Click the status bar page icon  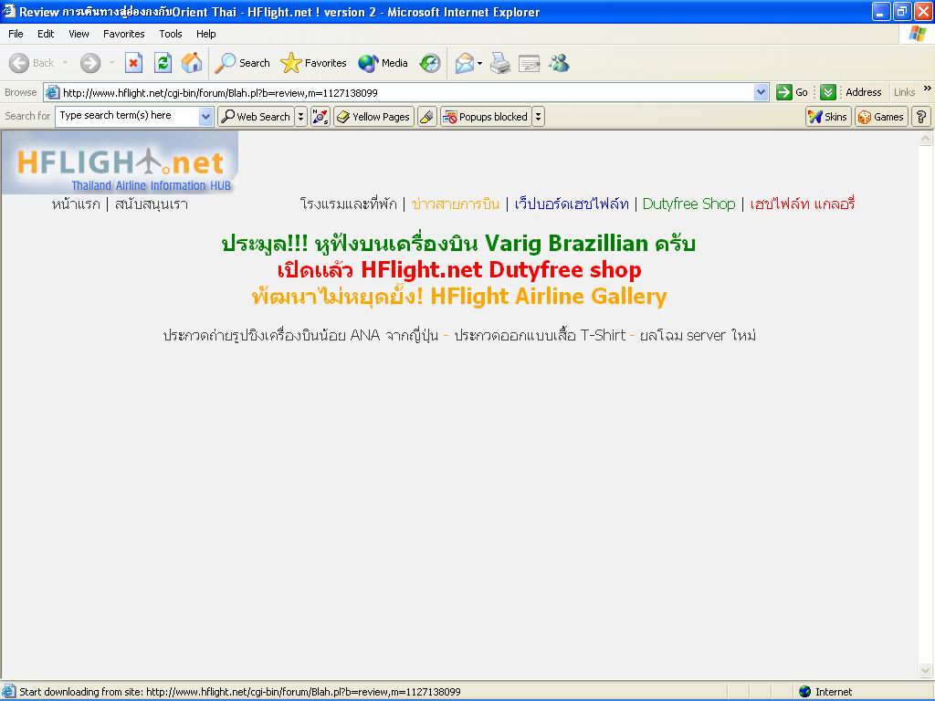9,692
